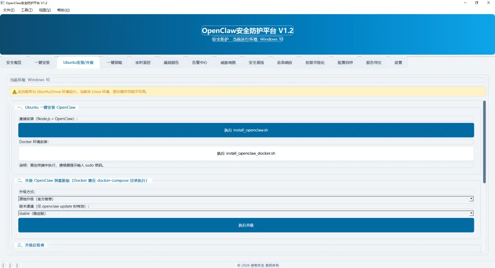Click the 二、升级 OpenClaw 到最新版 section title
Image resolution: width=495 pixels, height=268 pixels.
82,180
